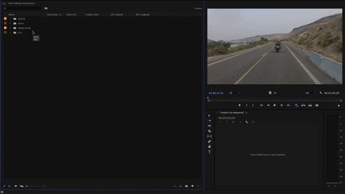The height and width of the screenshot is (194, 345).
Task: Sort by Name column header
Action: point(11,15)
